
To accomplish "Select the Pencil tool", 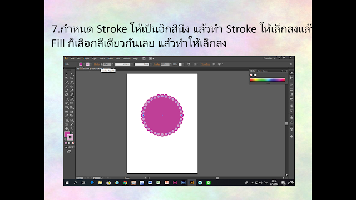I will tap(72, 90).
